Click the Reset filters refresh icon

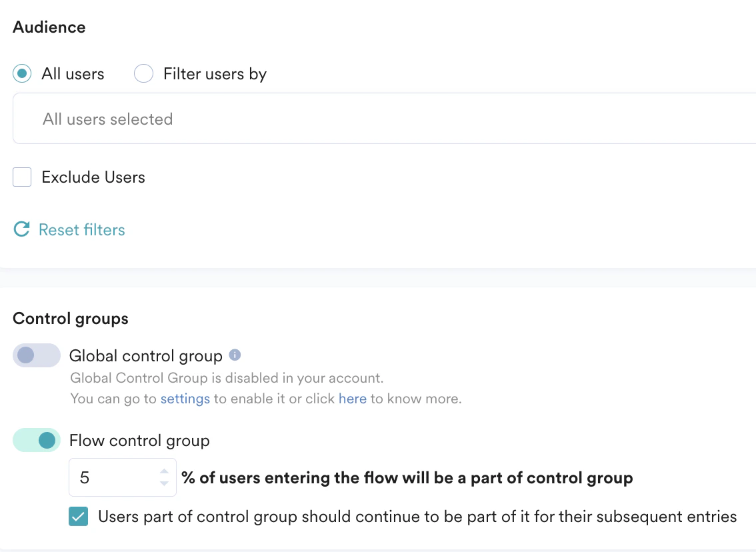22,230
